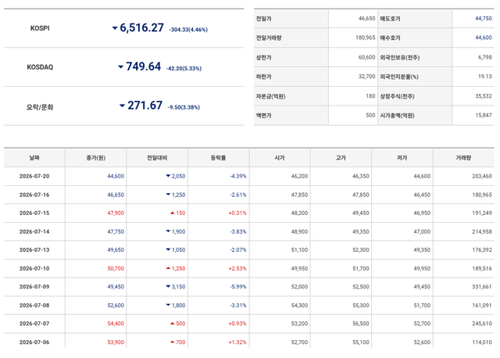Click the 외국인보유(천주) value 6,798
Screen dimensions: 500x358
point(485,57)
